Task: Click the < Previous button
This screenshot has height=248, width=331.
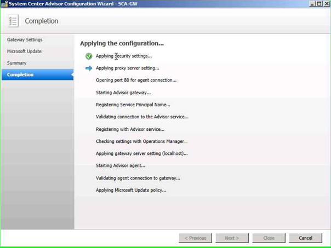Action: 196,238
